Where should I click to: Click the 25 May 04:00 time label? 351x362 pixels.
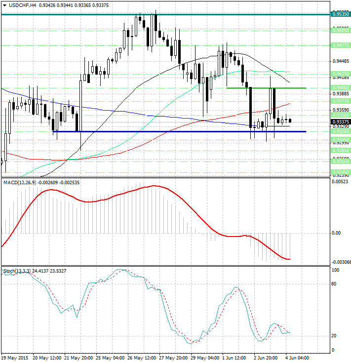click(x=110, y=358)
